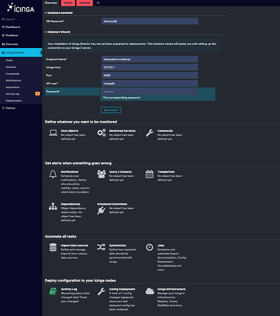Open the Config Deployment link
Viewport: 280px width, 316px height.
(x=122, y=289)
